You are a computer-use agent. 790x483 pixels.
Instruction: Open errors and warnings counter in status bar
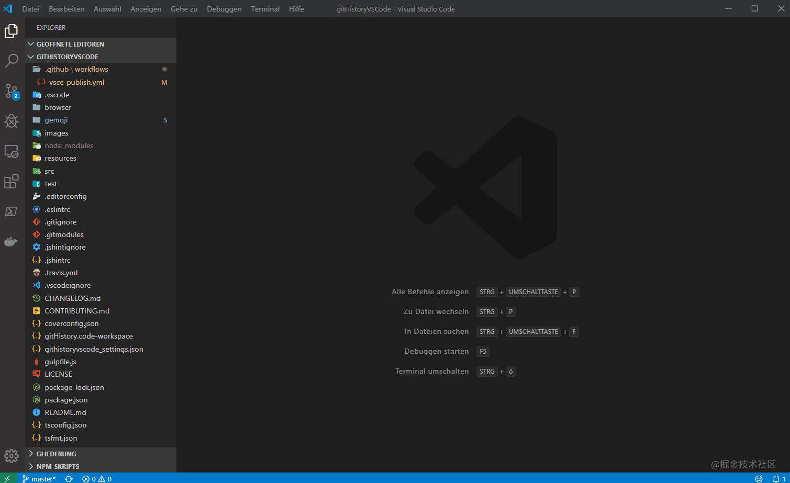(x=97, y=479)
